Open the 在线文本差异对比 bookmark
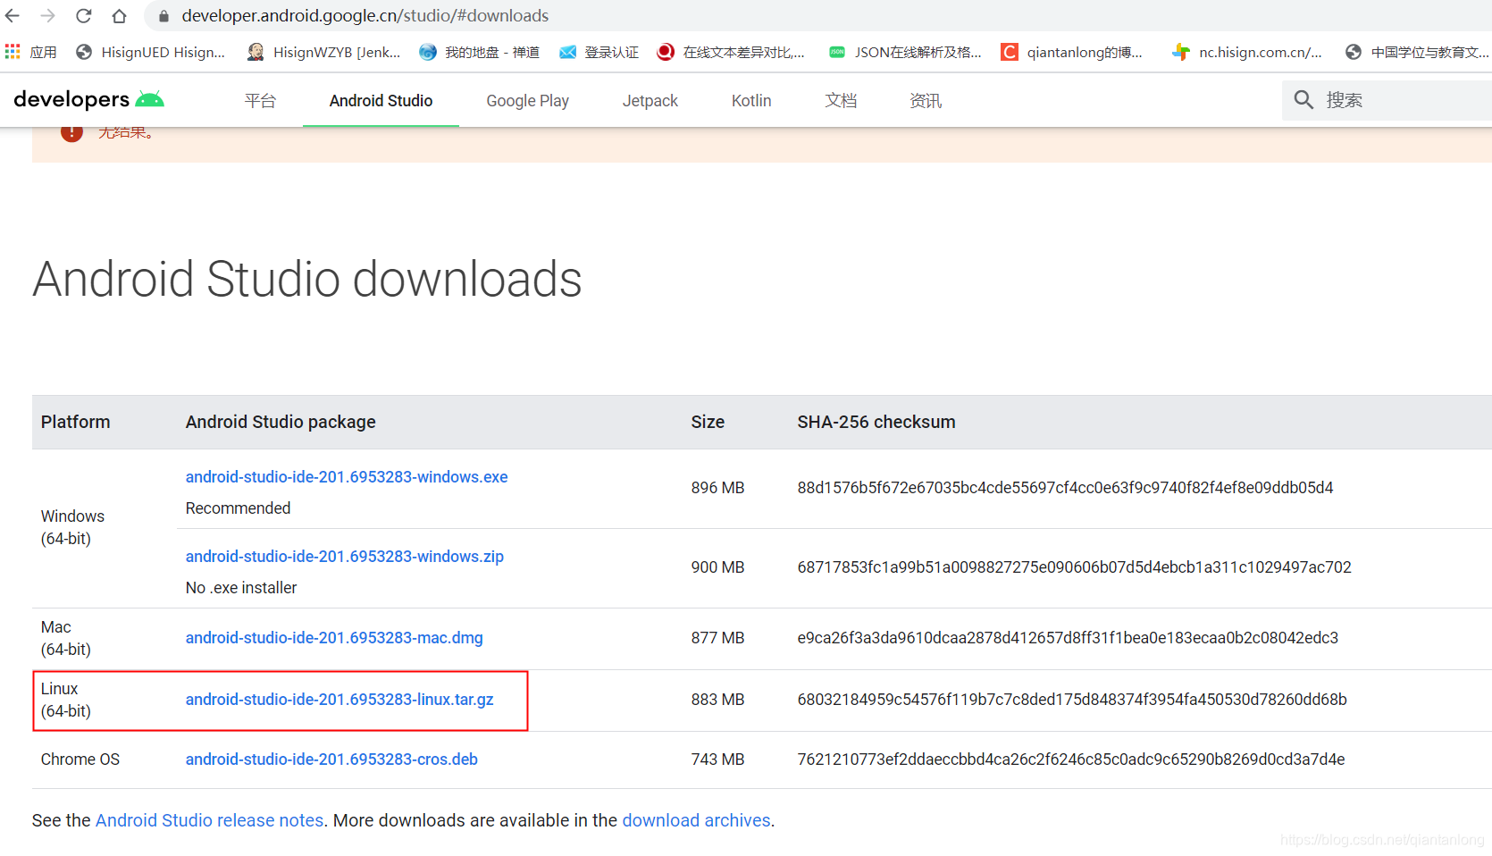Image resolution: width=1492 pixels, height=856 pixels. point(731,52)
